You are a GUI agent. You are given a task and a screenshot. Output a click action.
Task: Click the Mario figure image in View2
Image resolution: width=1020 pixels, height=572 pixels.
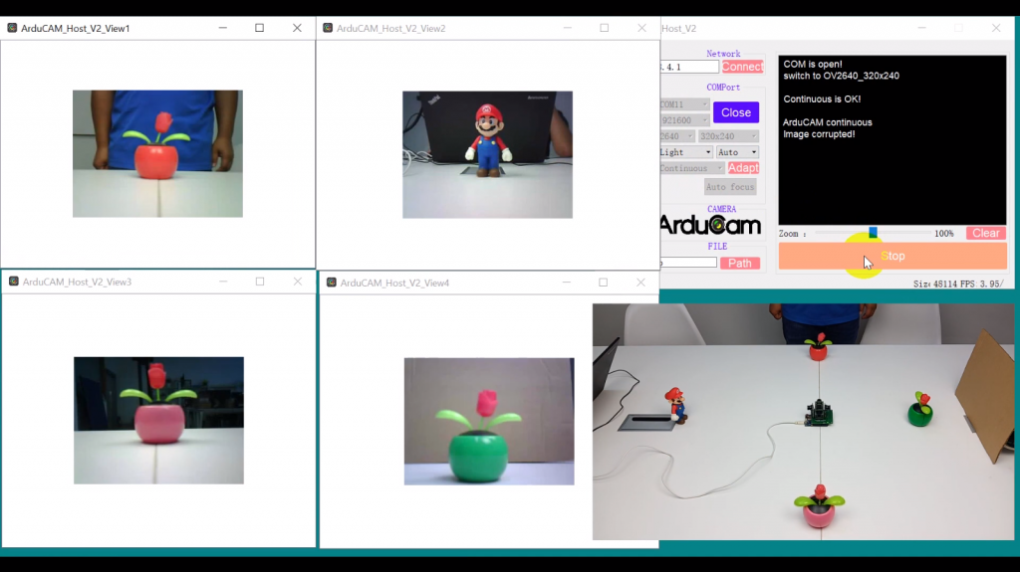click(x=487, y=155)
